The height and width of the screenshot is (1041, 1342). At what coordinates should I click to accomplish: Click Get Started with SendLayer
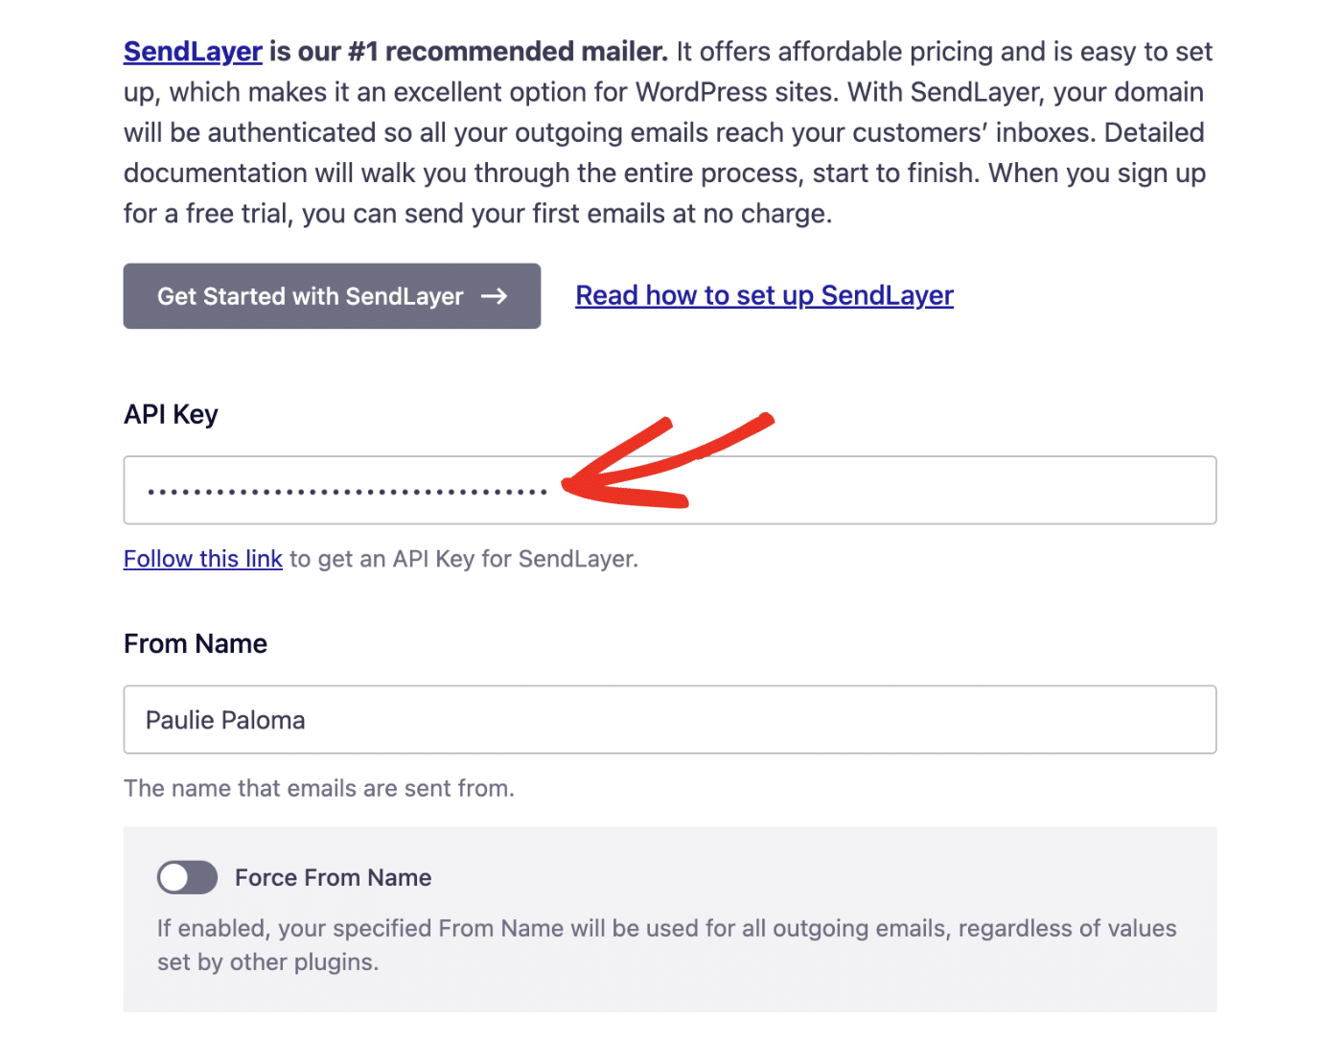click(x=331, y=296)
